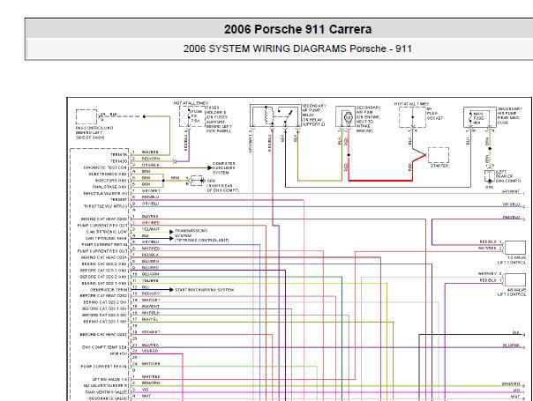Select the 'COMPUTER DATA LINES SYSTEM' label
This screenshot has height=401, width=533.
[223, 168]
